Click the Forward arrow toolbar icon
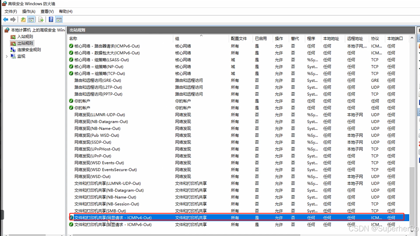420x236 pixels. tap(13, 19)
